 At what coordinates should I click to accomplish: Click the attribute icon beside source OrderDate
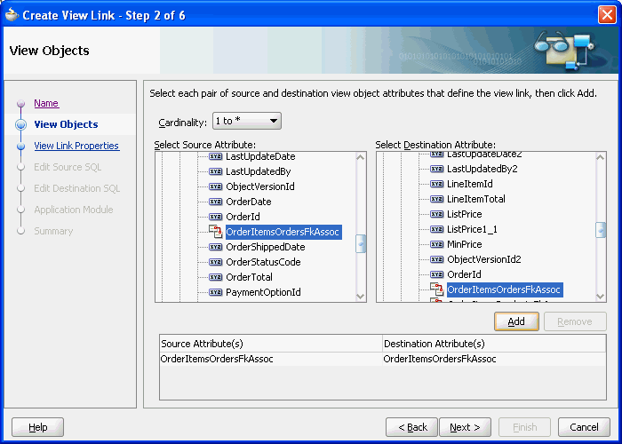215,202
